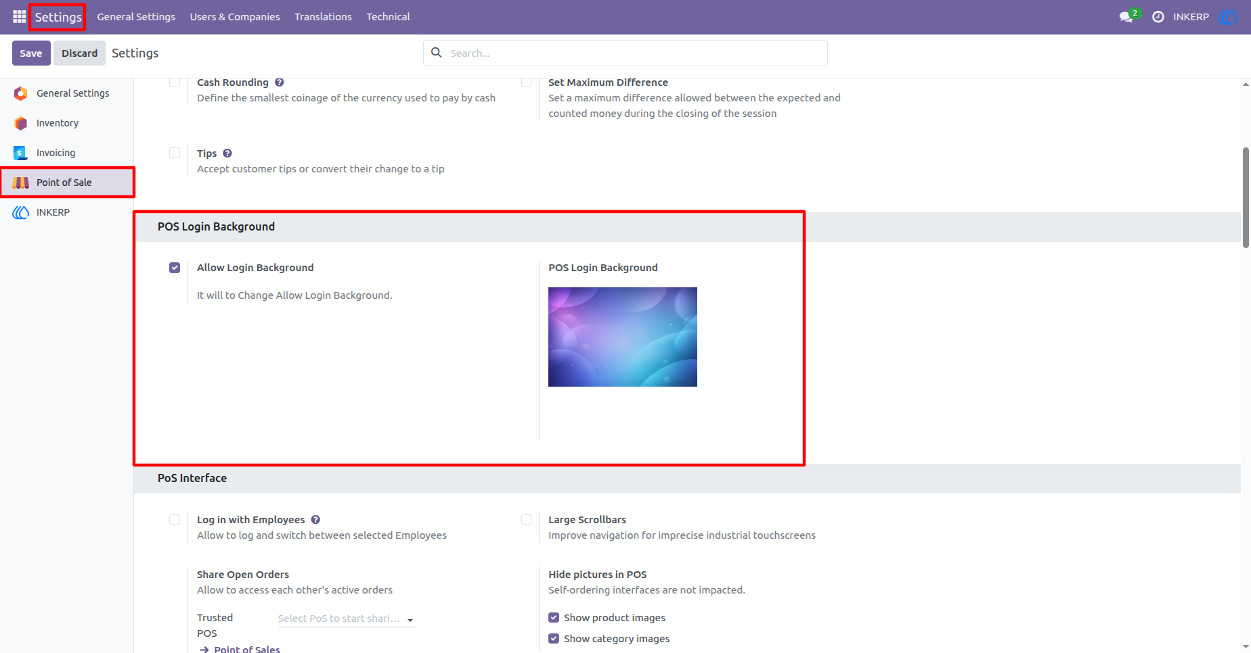Select the INKERP settings section
Viewport: 1251px width, 653px height.
click(66, 212)
